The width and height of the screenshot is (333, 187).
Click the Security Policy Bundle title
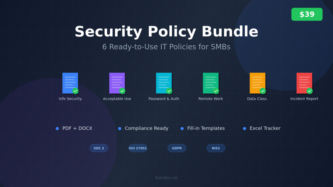tap(166, 31)
